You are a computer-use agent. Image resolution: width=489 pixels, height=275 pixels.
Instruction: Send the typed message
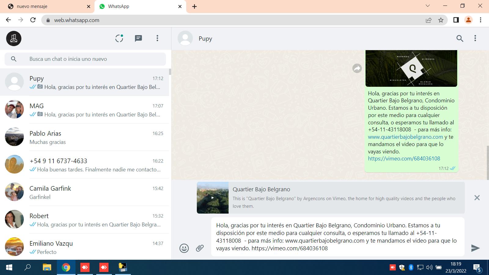(x=475, y=248)
